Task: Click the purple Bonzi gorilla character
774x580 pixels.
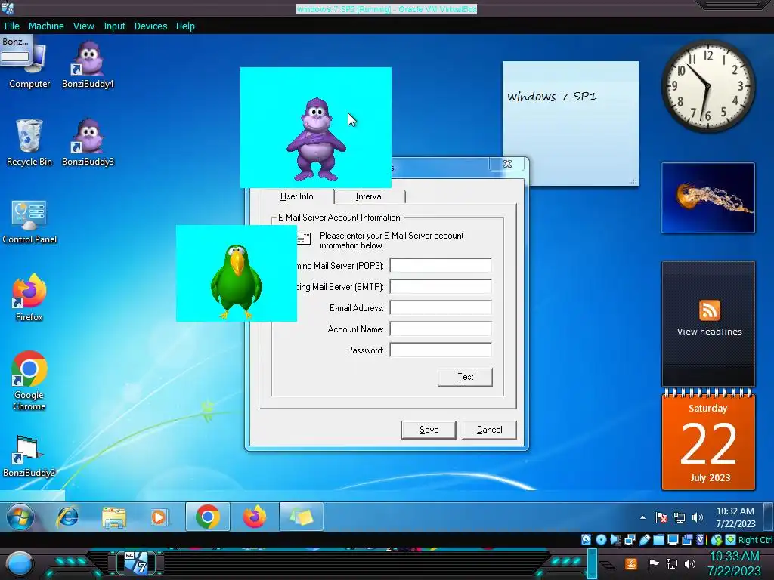Action: click(x=317, y=140)
